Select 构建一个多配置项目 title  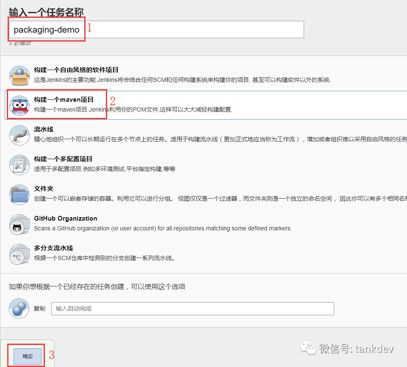tap(64, 159)
